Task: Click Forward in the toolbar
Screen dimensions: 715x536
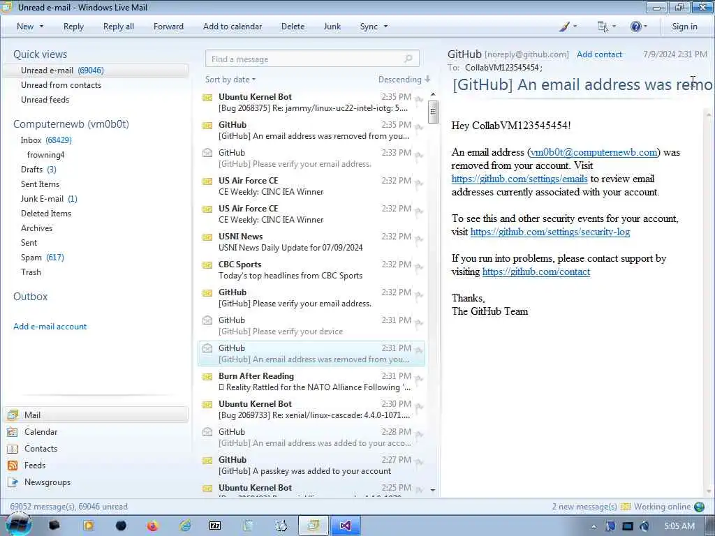Action: [168, 27]
